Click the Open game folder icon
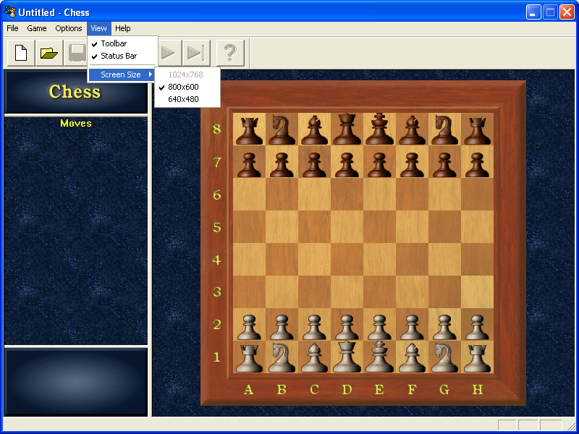The height and width of the screenshot is (434, 579). [48, 52]
